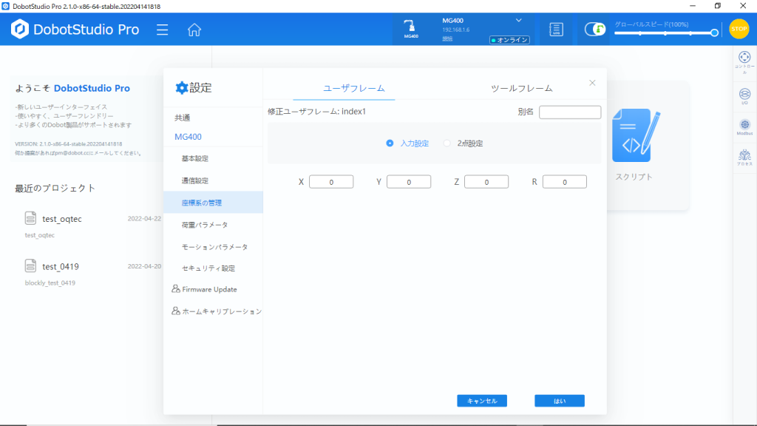Select 共通 in the settings sidebar
757x426 pixels.
(x=183, y=118)
